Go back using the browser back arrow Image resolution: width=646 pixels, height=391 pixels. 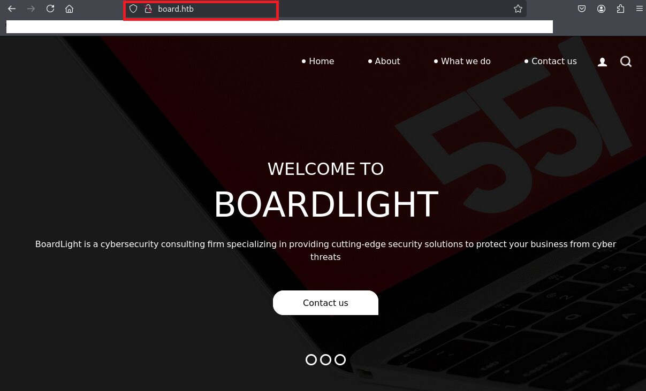click(11, 9)
